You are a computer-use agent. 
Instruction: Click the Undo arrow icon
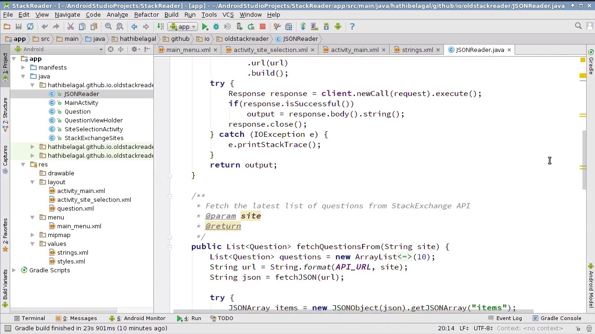coord(45,27)
